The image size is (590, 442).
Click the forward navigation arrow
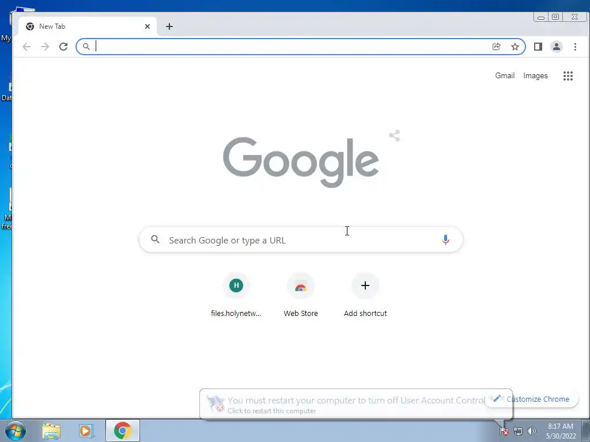(45, 47)
